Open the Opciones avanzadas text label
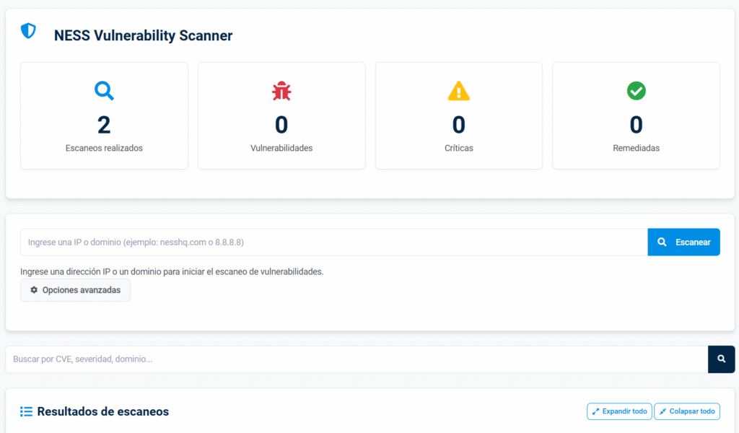The height and width of the screenshot is (433, 739). point(82,290)
